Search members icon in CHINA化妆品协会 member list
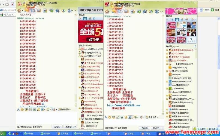This screenshot has width=220, height=136. tap(195, 46)
